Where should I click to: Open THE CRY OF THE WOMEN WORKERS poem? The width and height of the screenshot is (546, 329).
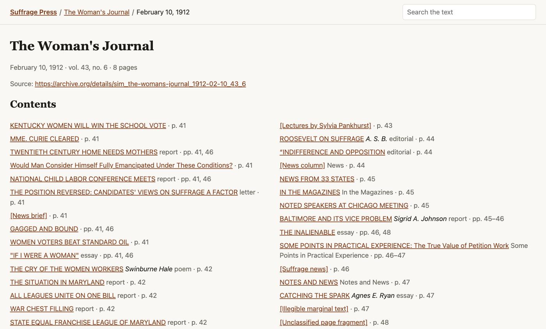pos(67,269)
